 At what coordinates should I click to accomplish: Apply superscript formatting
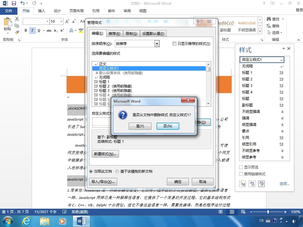point(62,30)
